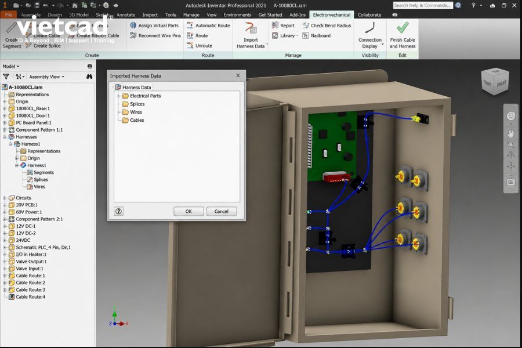Image resolution: width=522 pixels, height=348 pixels.
Task: Select 24VDC component in browser
Action: pyautogui.click(x=19, y=240)
